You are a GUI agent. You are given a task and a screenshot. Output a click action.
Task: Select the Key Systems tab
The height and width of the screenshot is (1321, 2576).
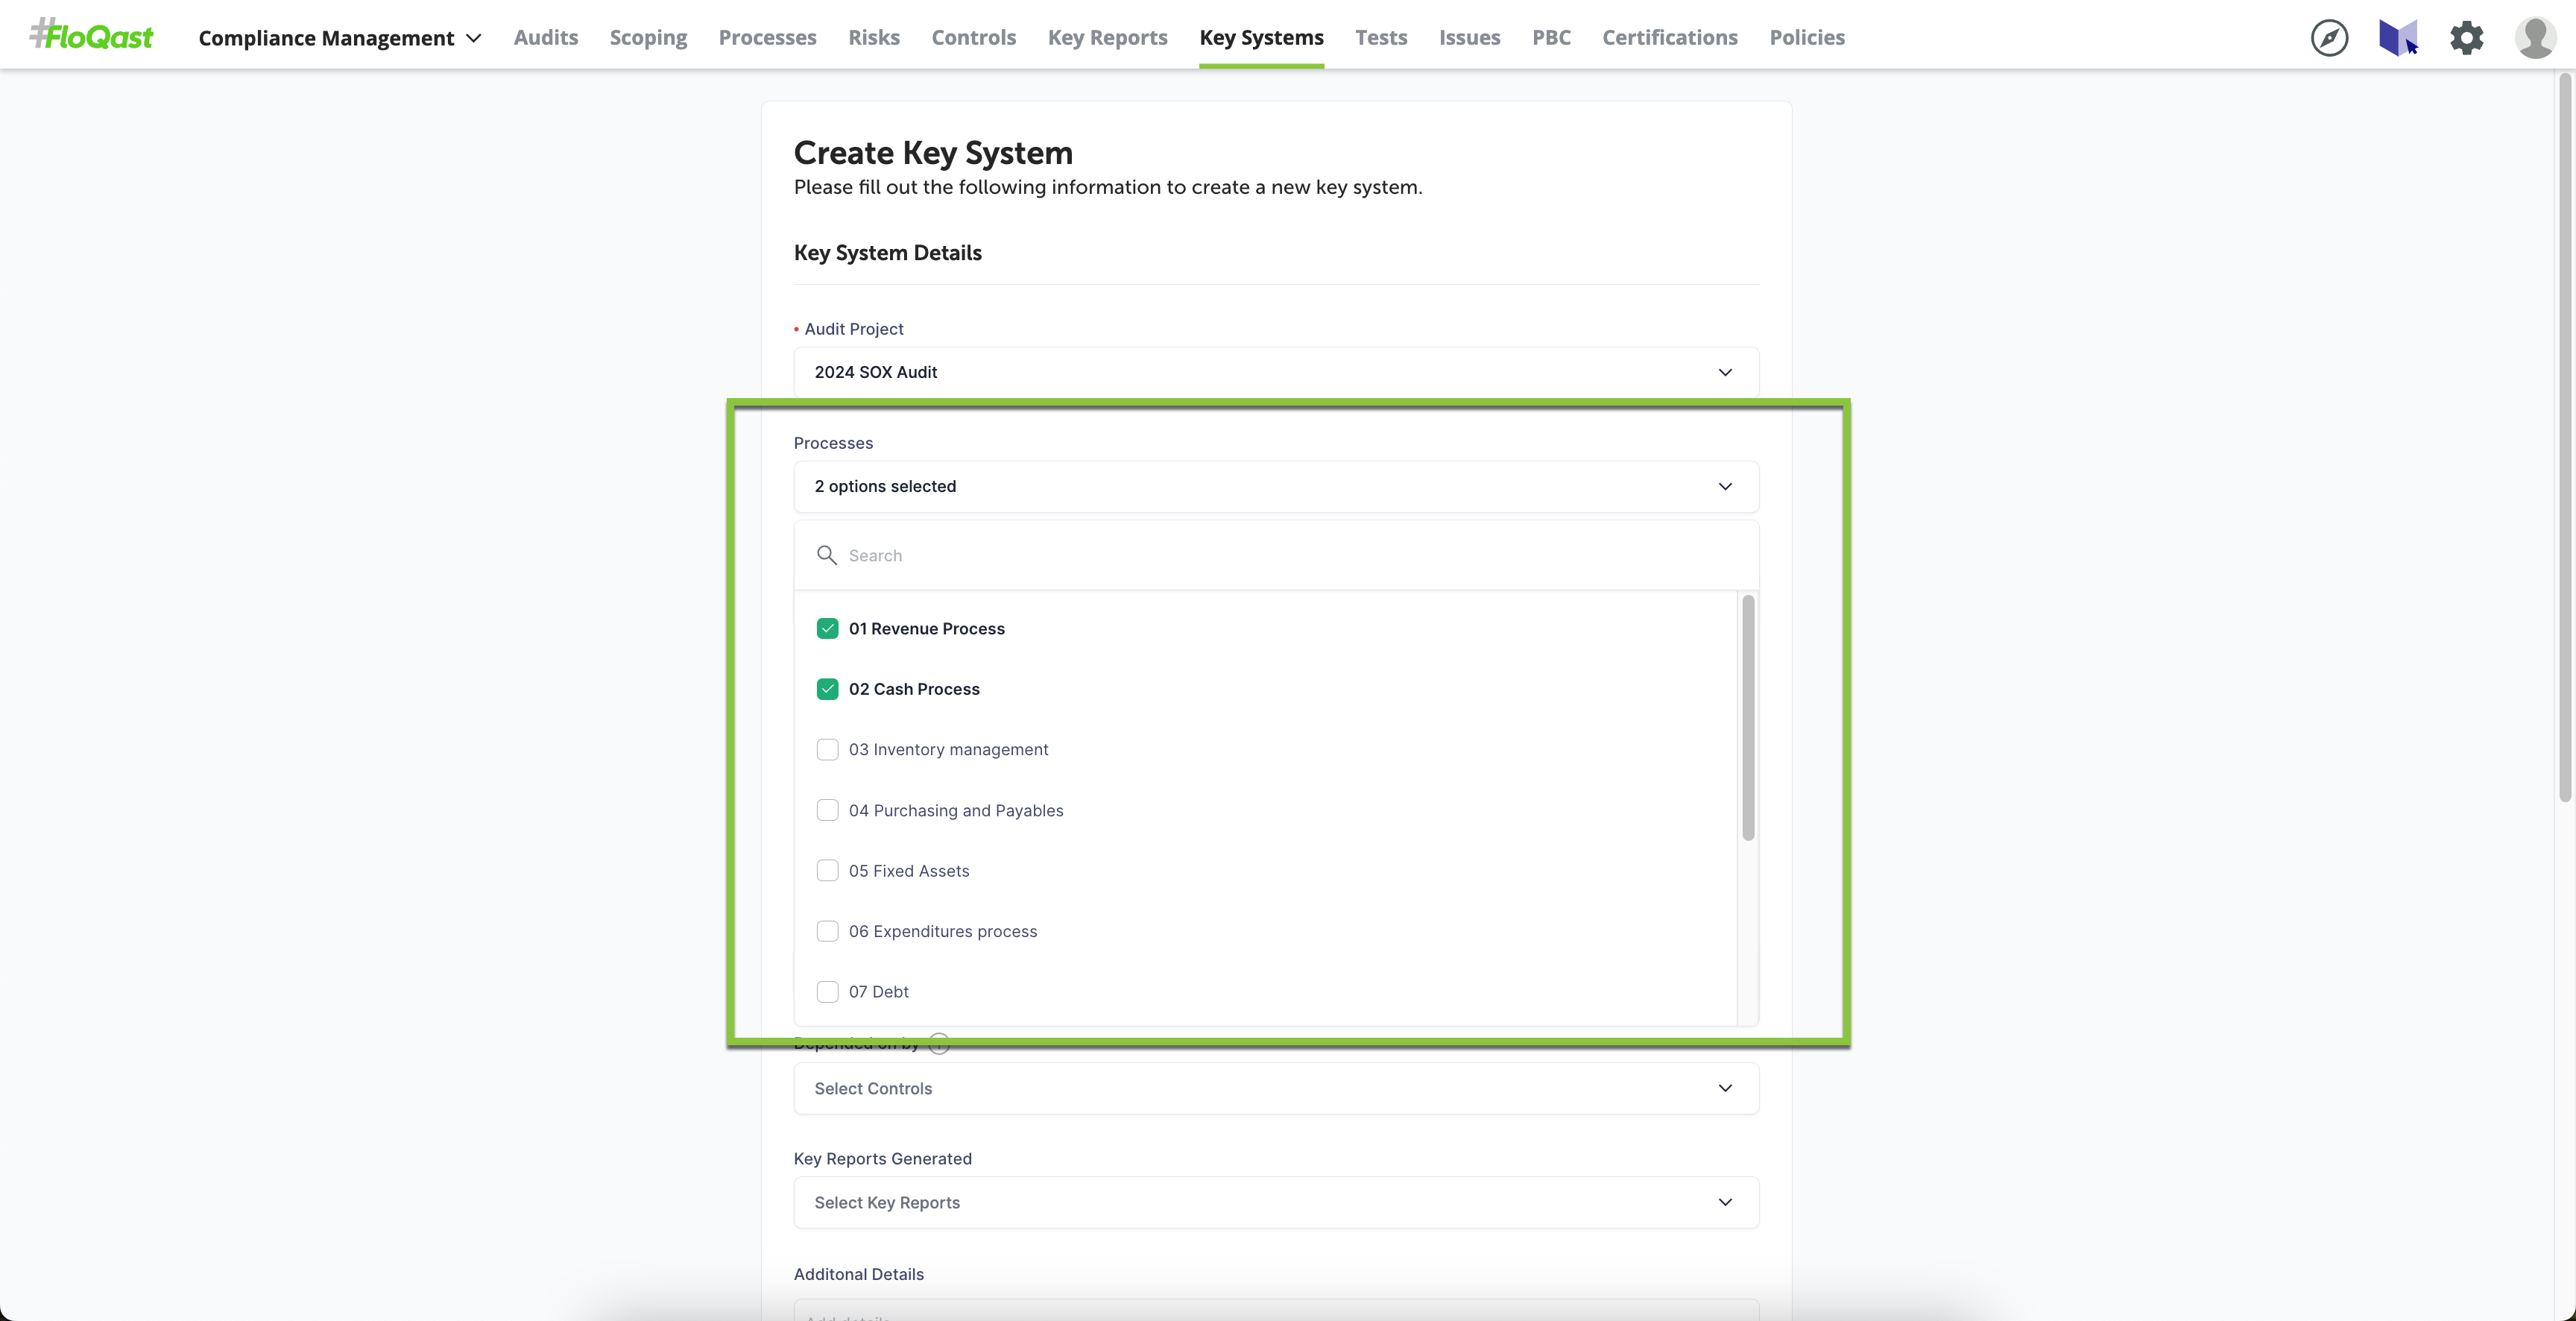click(1261, 38)
